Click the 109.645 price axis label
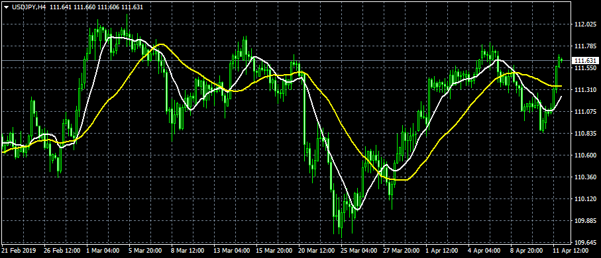The width and height of the screenshot is (601, 258). pos(584,243)
